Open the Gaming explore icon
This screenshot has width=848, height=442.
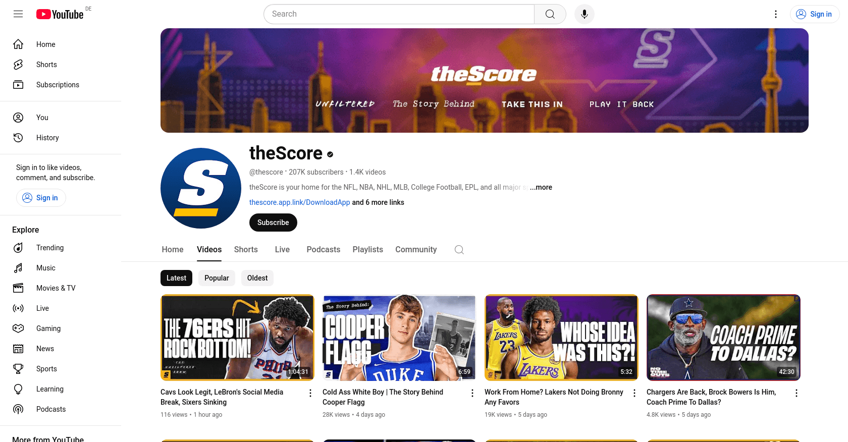[18, 328]
